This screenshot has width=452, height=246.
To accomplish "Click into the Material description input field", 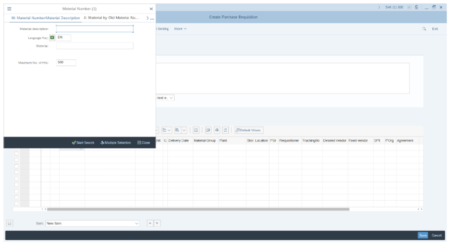I will coord(95,28).
